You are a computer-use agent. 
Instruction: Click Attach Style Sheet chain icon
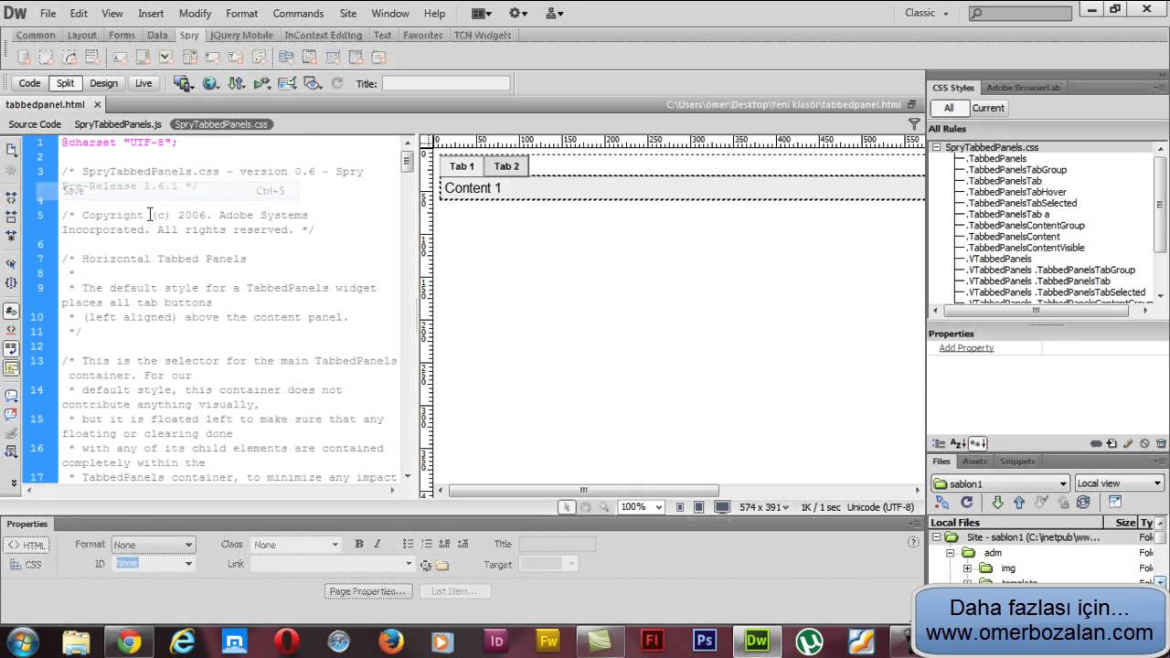tap(1096, 443)
